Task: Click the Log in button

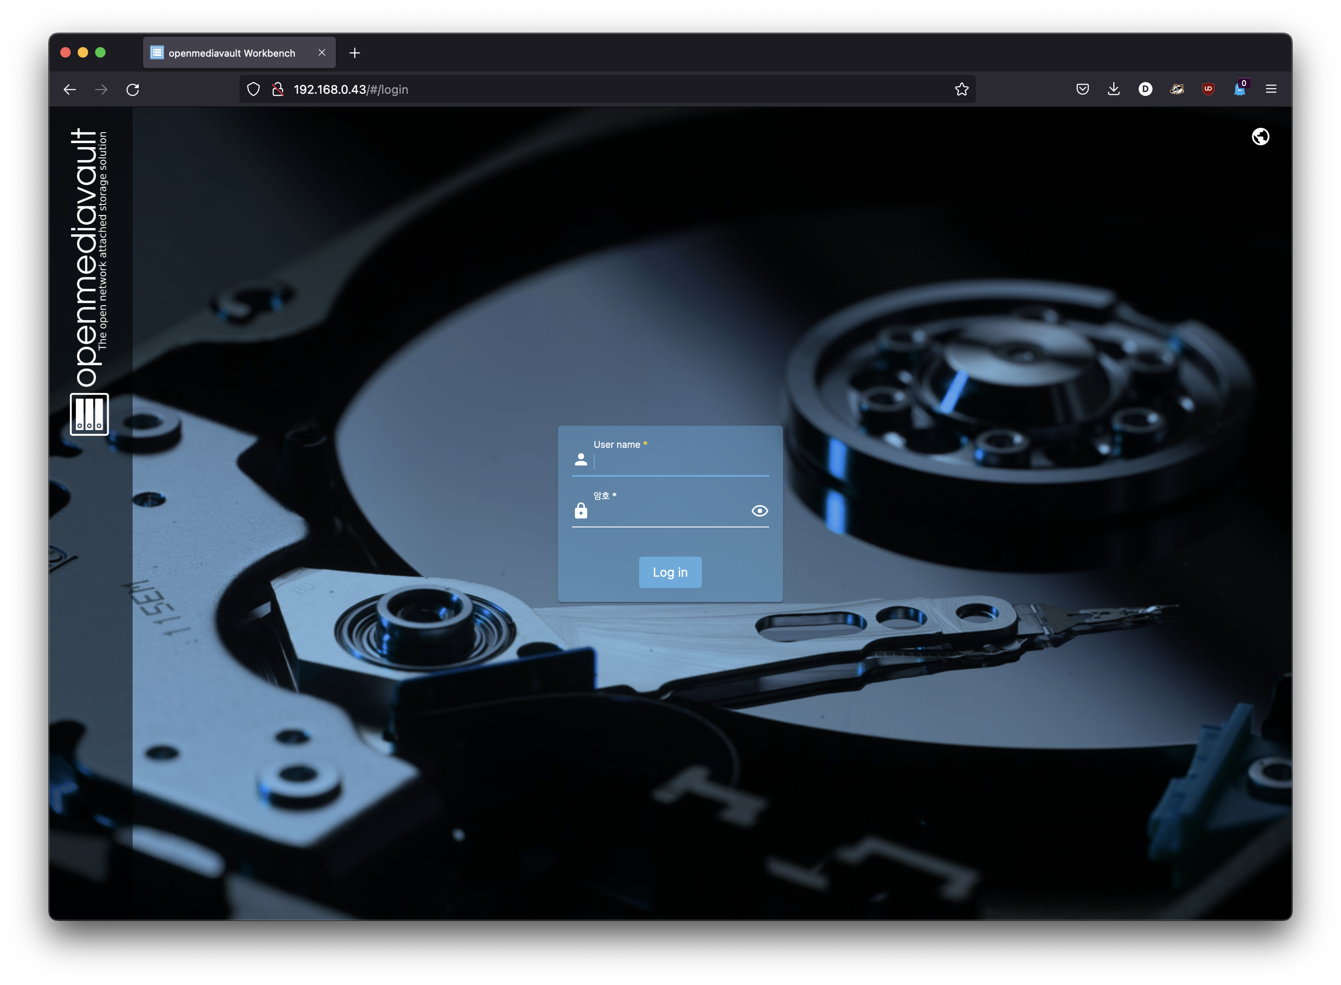Action: [x=670, y=572]
